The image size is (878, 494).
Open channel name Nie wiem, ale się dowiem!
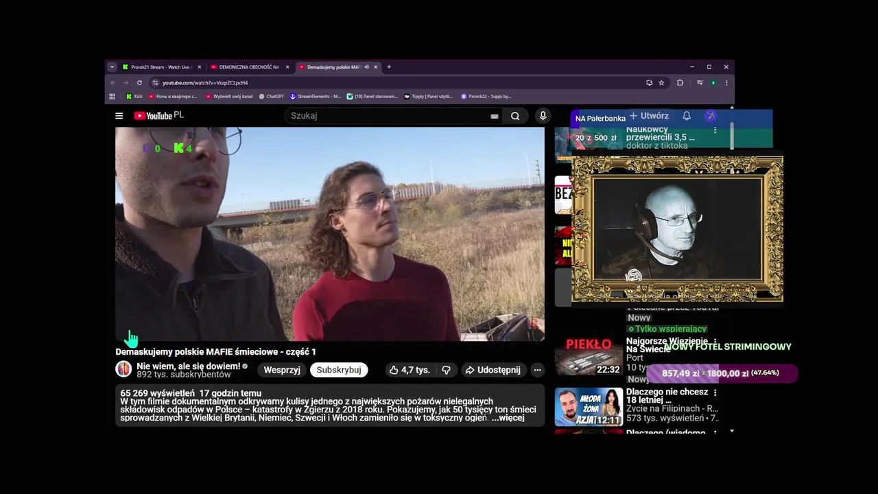[x=189, y=366]
